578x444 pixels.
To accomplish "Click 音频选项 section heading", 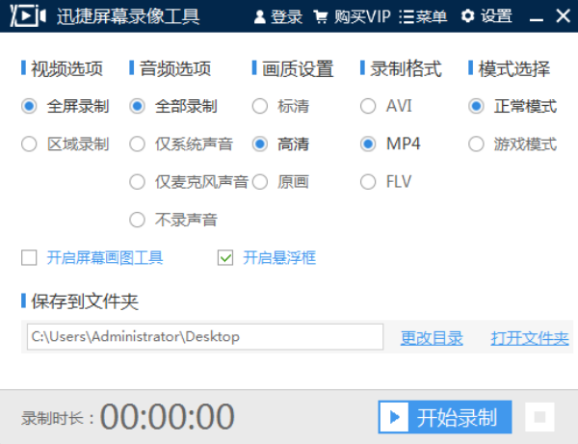I will 175,69.
